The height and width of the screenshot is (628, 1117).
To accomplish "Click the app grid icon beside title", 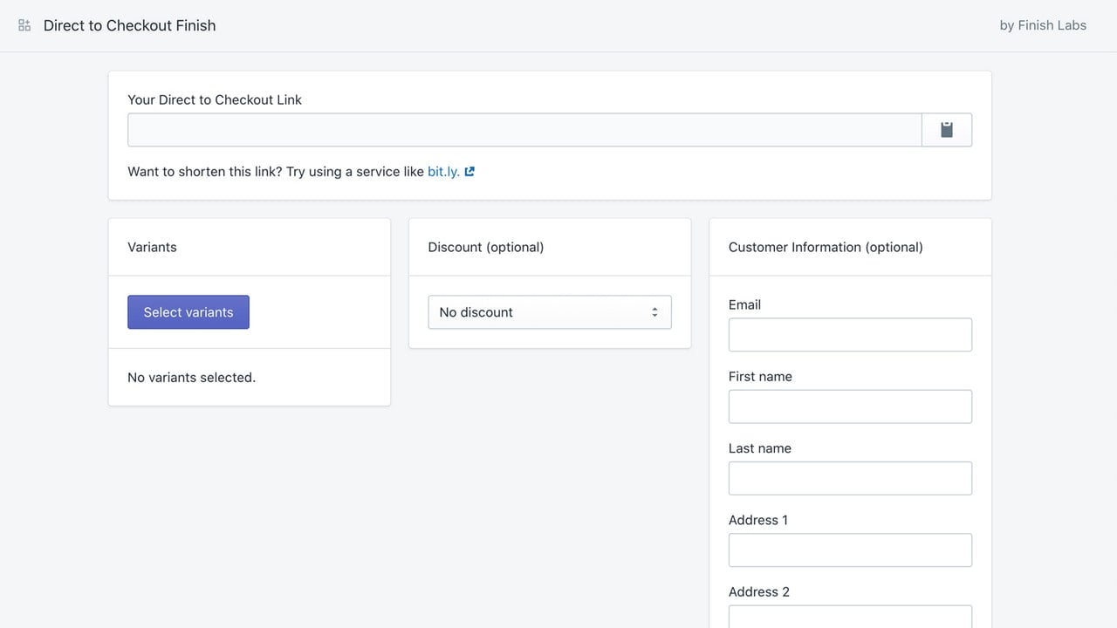I will coord(24,25).
